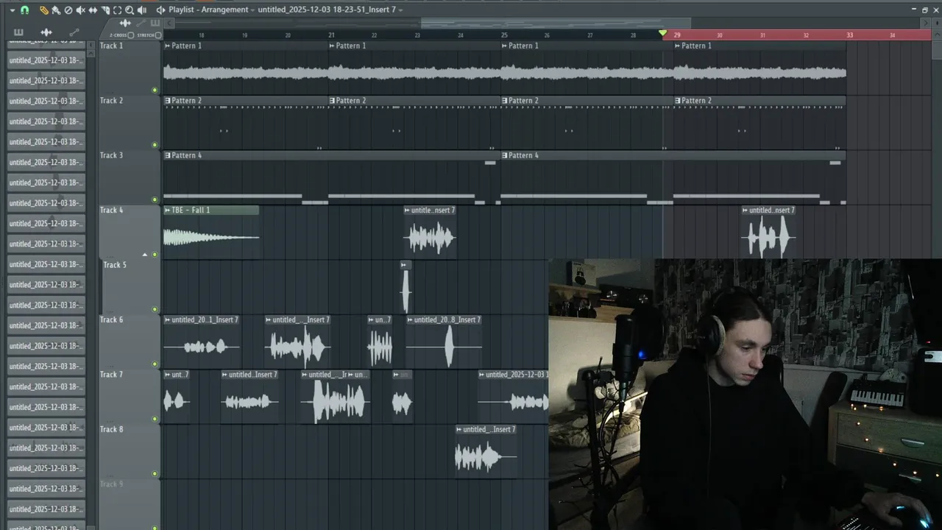Enable the Stretch checkbox

tap(158, 35)
